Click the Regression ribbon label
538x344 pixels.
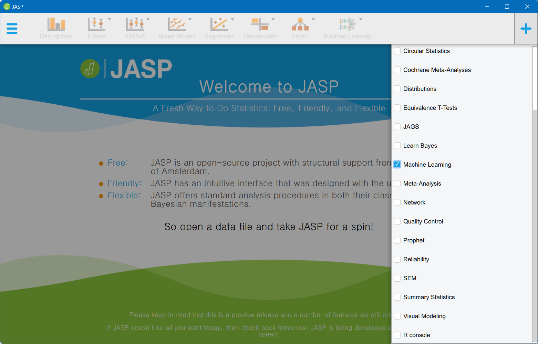219,37
